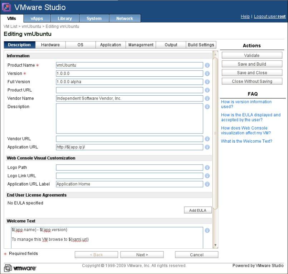Open the Build Settings tab
The height and width of the screenshot is (274, 288).
coord(201,45)
